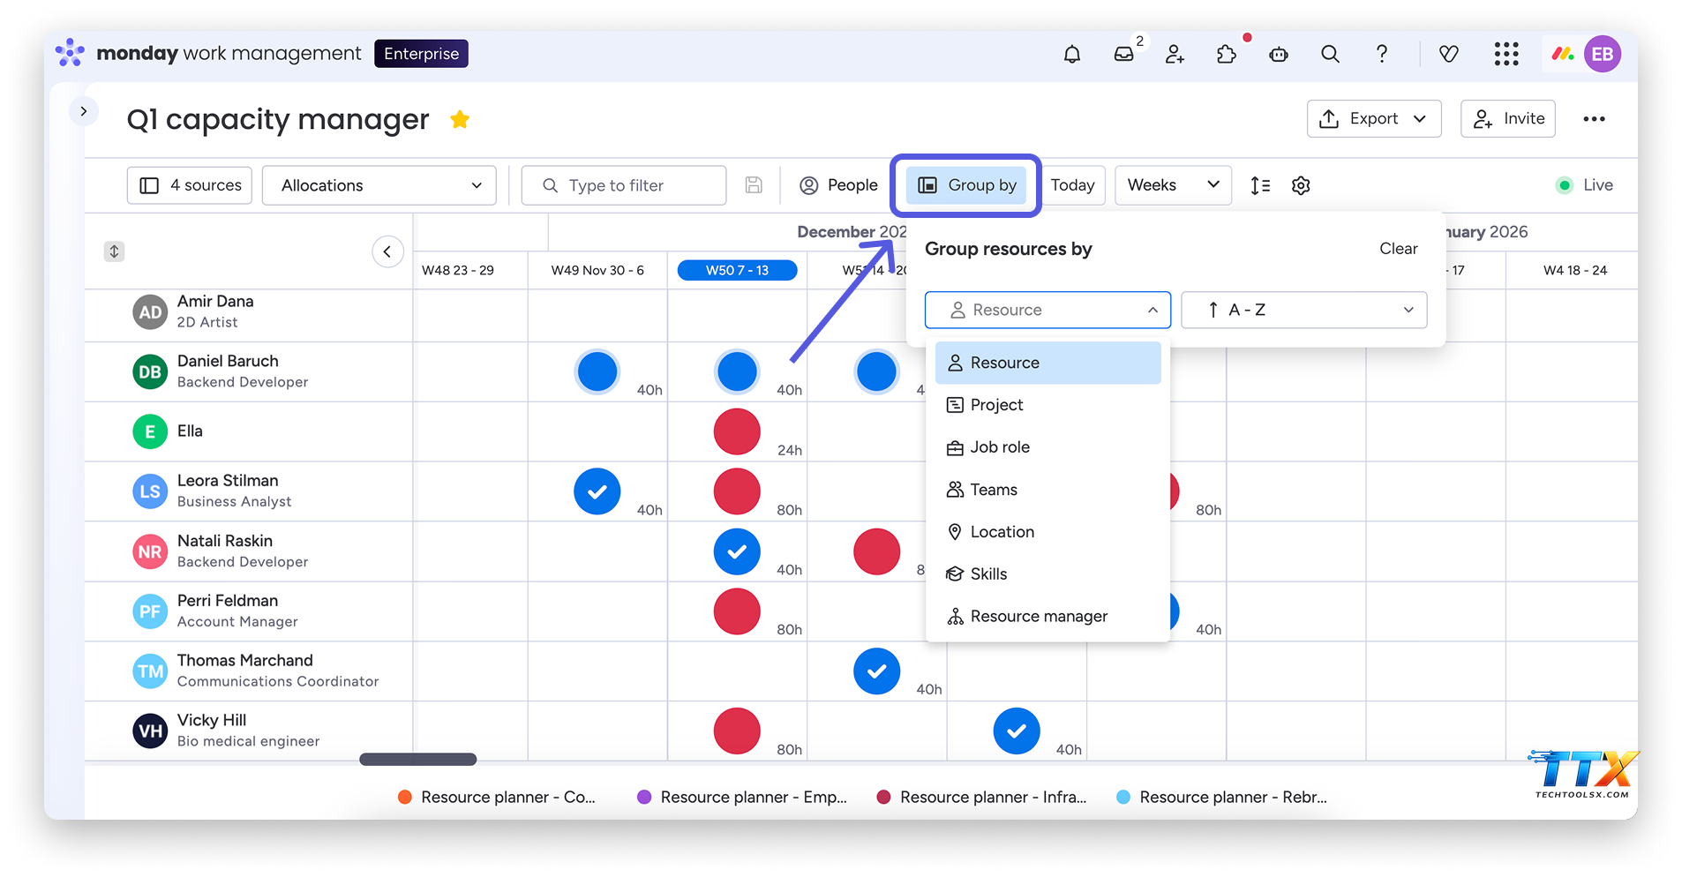Focus the Type to filter field

tap(624, 185)
